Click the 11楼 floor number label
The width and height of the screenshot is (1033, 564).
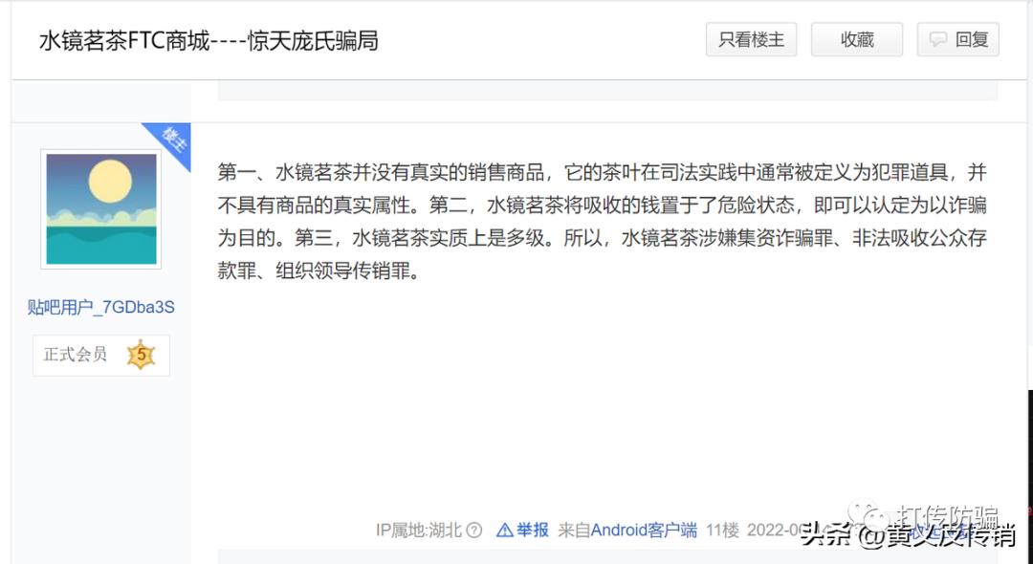(722, 530)
